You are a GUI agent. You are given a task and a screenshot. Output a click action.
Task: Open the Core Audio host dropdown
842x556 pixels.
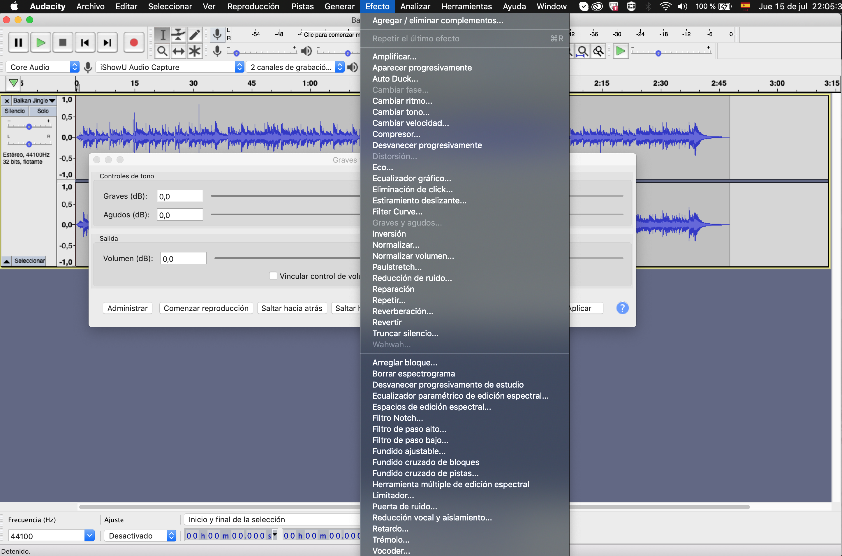click(43, 67)
